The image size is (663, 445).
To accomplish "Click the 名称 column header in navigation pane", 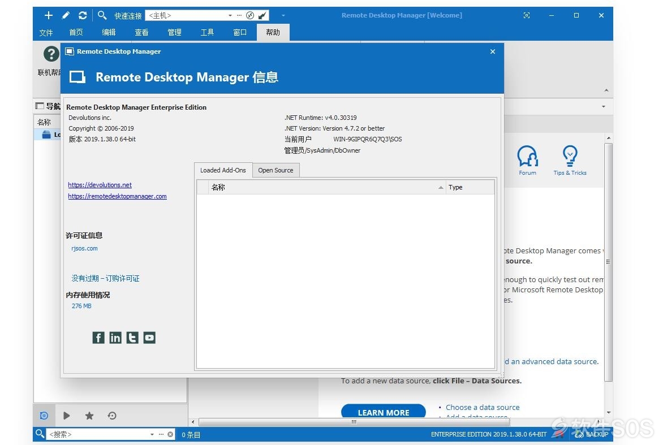I will click(44, 123).
